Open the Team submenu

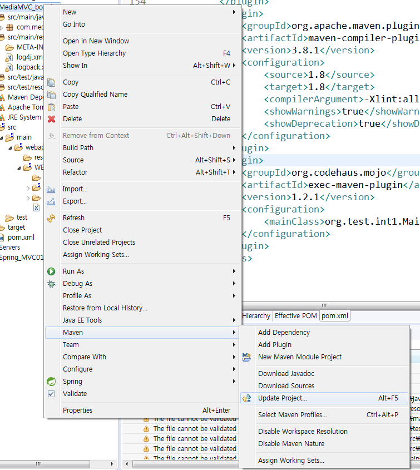[x=142, y=345]
